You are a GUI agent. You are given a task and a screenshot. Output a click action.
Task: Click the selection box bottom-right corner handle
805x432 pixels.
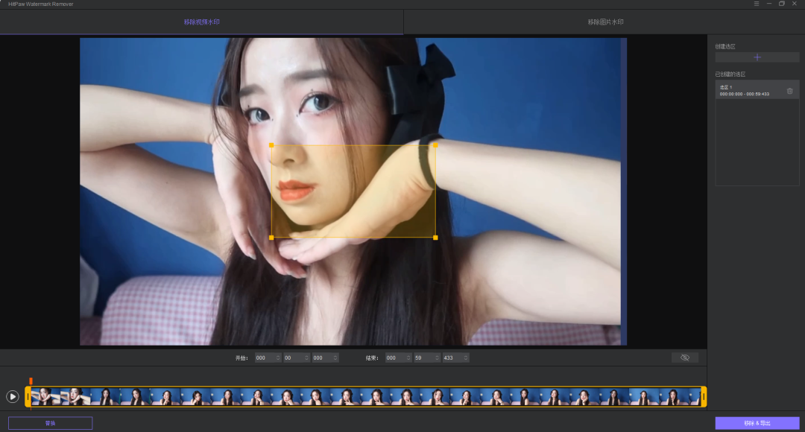pyautogui.click(x=435, y=238)
